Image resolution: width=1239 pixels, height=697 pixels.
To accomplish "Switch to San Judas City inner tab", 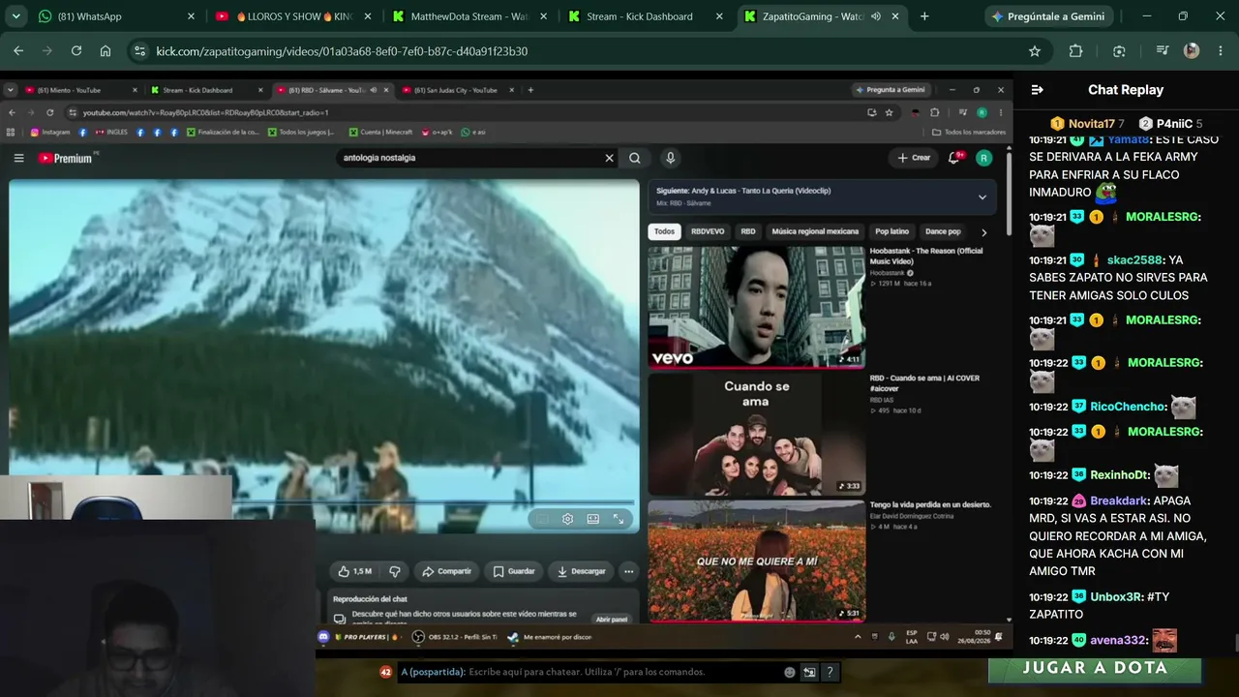I will (x=455, y=90).
